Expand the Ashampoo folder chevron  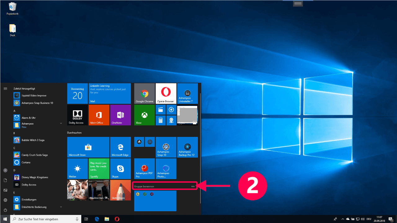pyautogui.click(x=61, y=123)
